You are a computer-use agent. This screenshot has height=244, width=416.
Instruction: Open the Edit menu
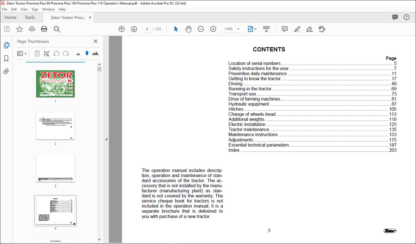pyautogui.click(x=14, y=9)
